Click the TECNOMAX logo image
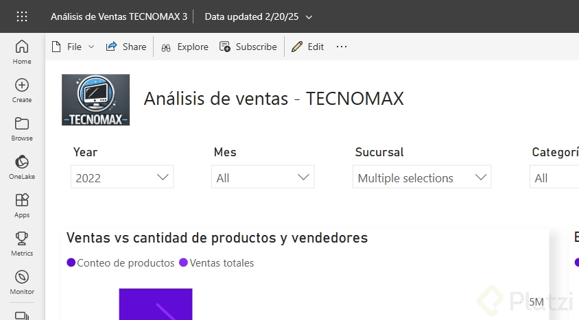Image resolution: width=579 pixels, height=320 pixels. tap(96, 100)
